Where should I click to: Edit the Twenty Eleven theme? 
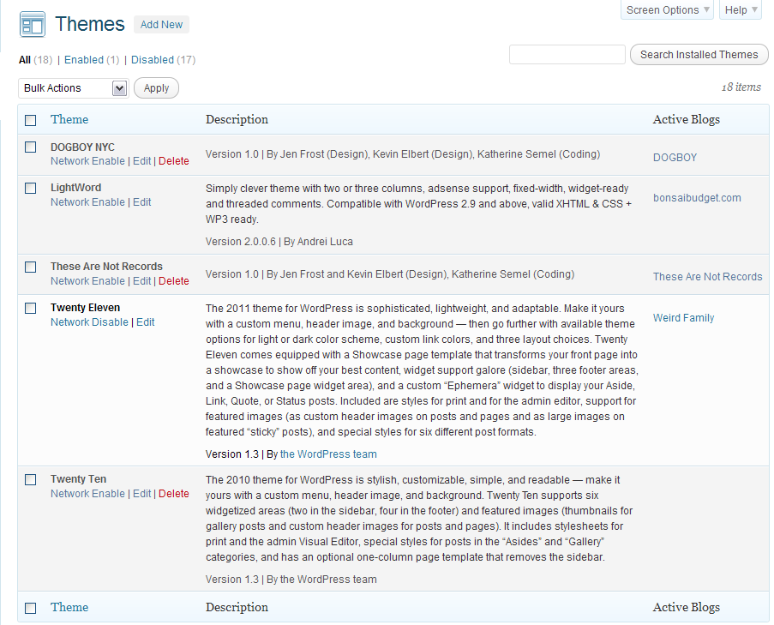coord(145,322)
